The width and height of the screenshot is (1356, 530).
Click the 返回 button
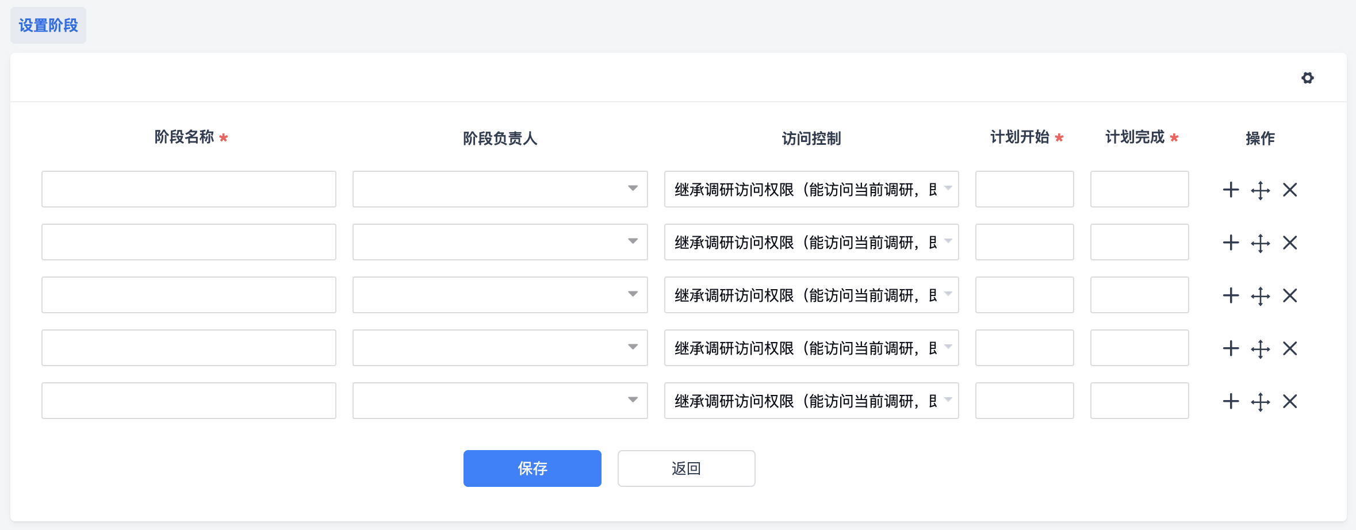[686, 468]
